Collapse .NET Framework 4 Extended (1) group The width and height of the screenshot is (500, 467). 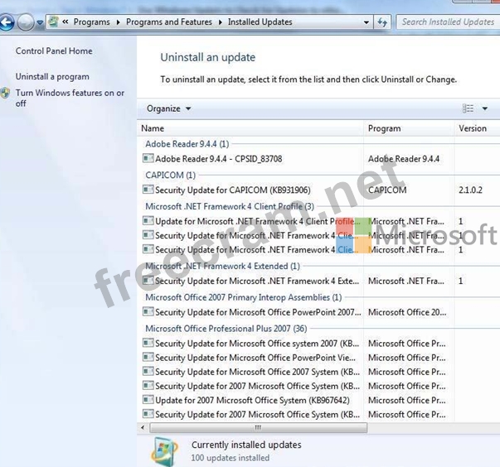point(222,266)
